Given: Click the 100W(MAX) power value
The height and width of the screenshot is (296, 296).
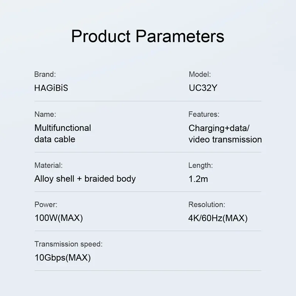Looking at the screenshot, I should [x=59, y=218].
